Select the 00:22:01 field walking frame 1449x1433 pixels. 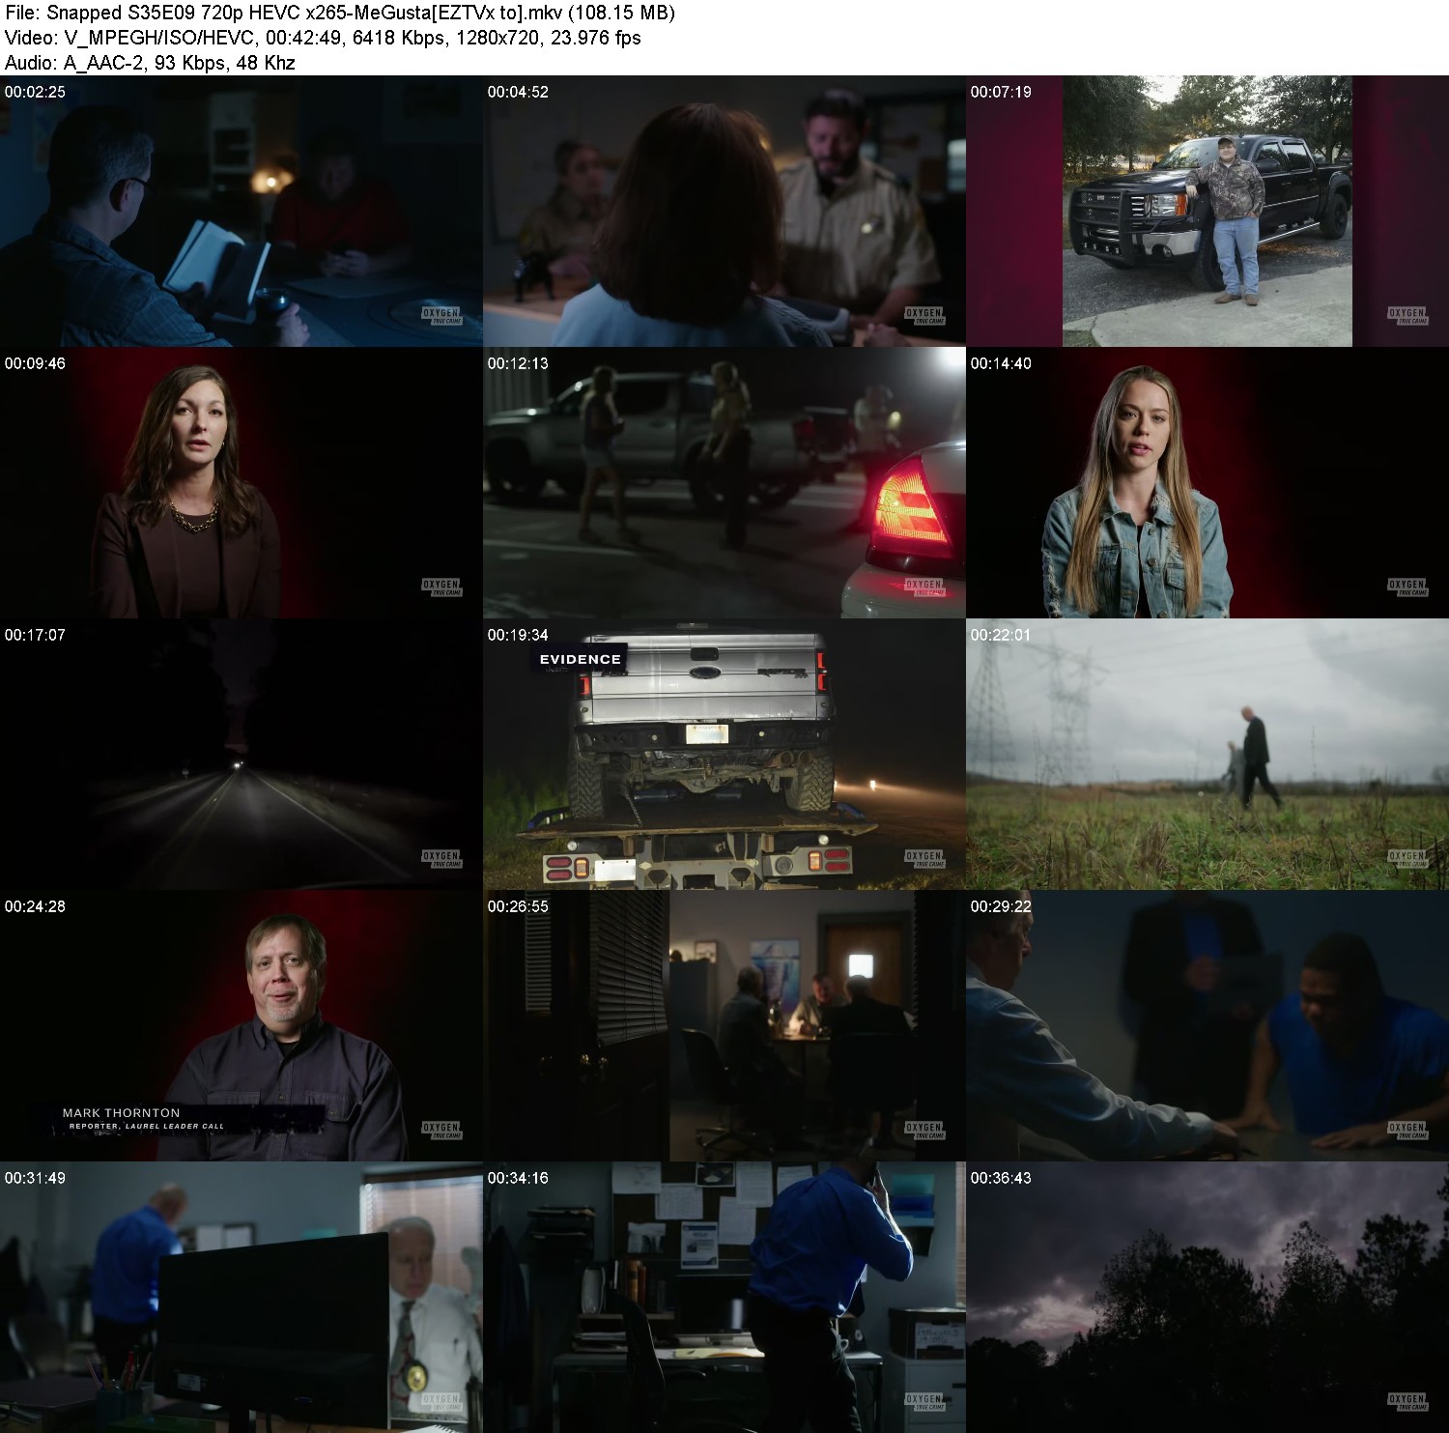click(x=1207, y=755)
